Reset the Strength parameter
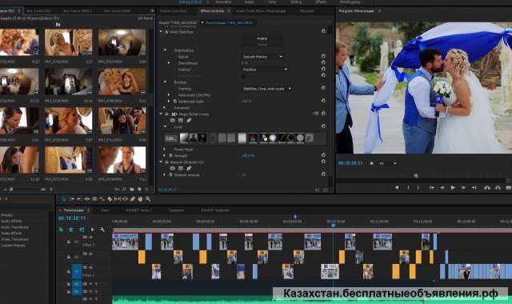512x304 pixels. (323, 155)
